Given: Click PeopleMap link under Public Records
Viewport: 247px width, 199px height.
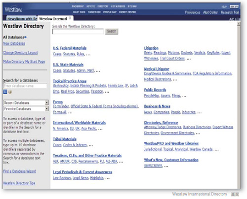Looking at the screenshot, I should point(152,96).
